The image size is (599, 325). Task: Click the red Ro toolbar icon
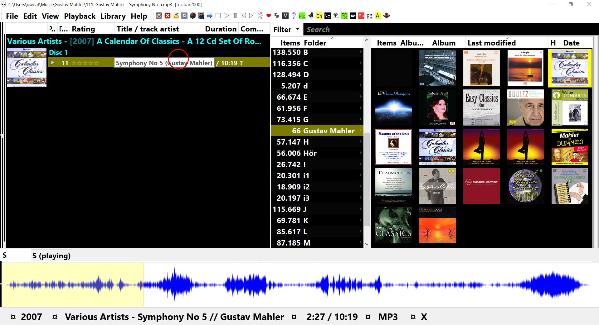click(361, 16)
